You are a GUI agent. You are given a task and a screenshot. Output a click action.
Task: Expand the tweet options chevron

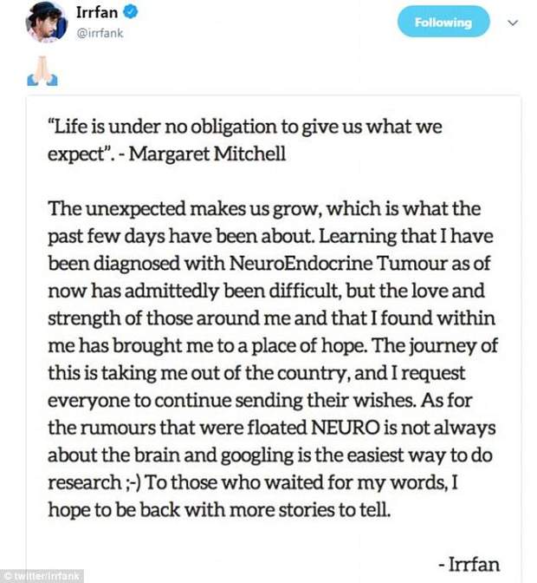click(x=511, y=23)
